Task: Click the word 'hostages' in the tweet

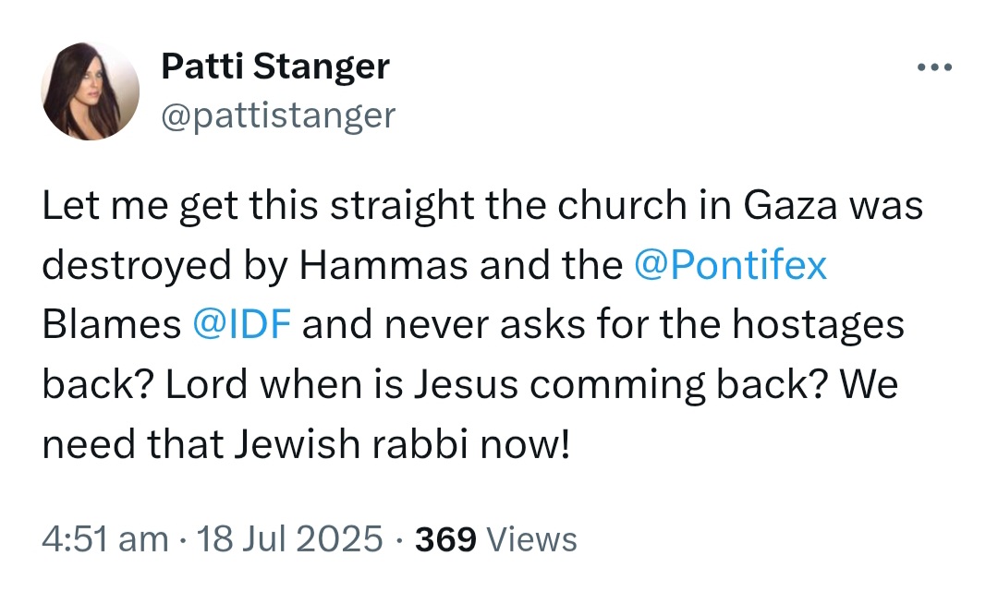Action: (x=818, y=325)
